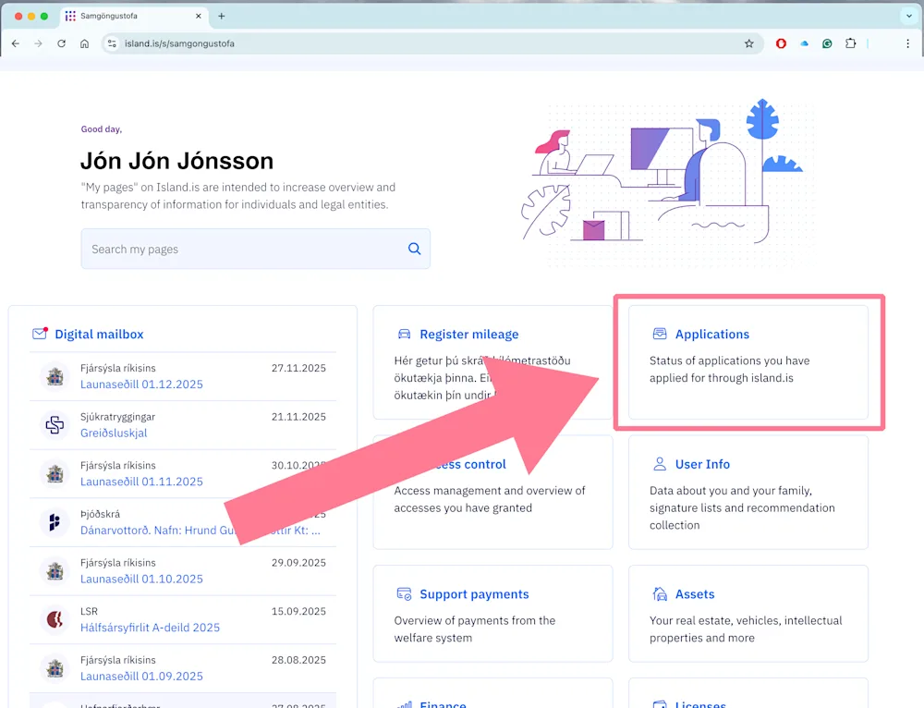Click the house and car Assets icon
Screen dimensions: 924x708
pyautogui.click(x=660, y=593)
